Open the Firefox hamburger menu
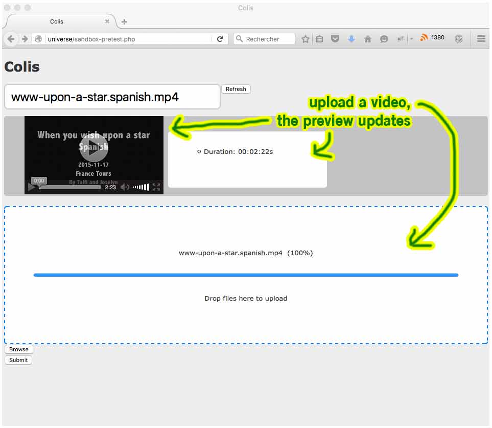 pos(480,38)
